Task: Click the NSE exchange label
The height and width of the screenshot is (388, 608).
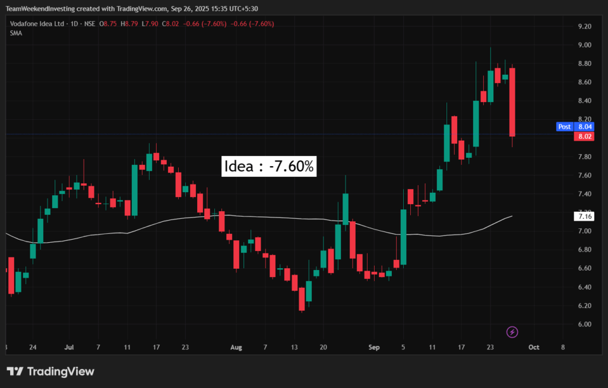Action: 90,24
